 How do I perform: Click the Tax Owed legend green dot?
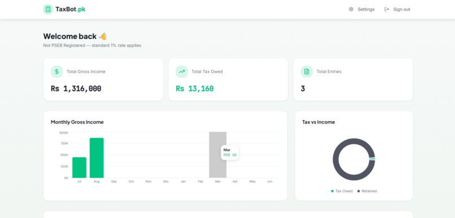(333, 191)
